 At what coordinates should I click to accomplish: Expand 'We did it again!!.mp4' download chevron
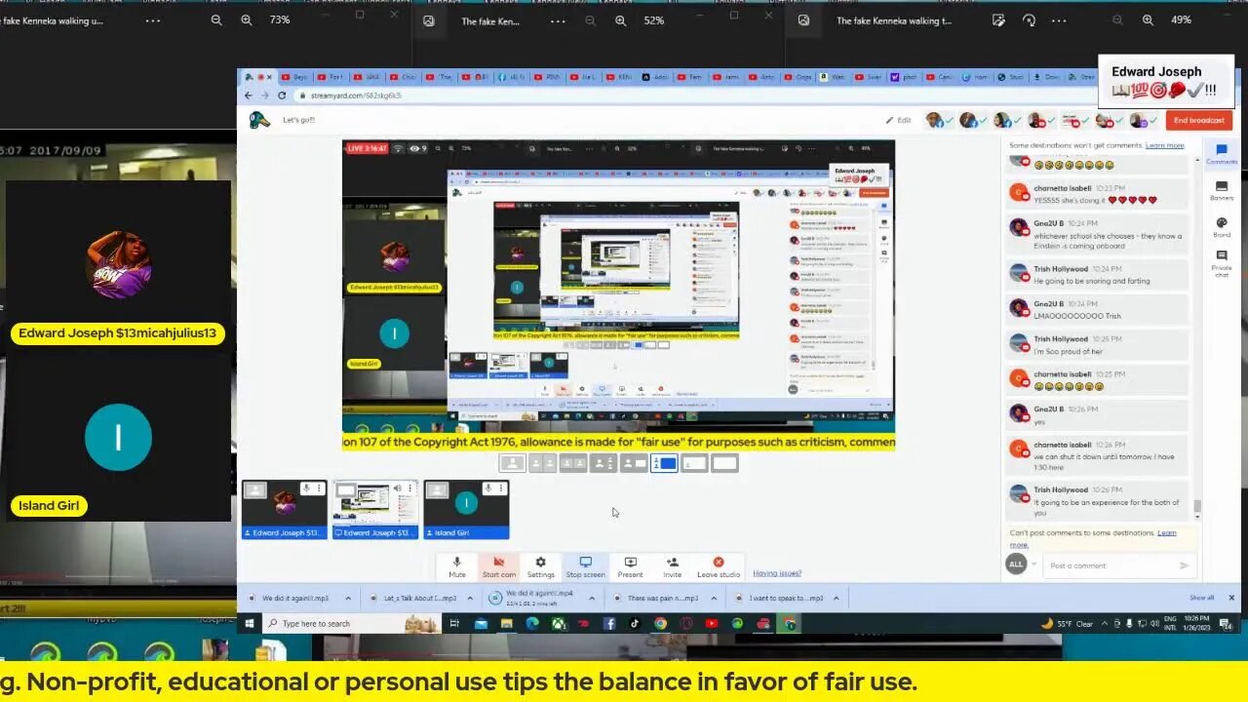pyautogui.click(x=592, y=598)
